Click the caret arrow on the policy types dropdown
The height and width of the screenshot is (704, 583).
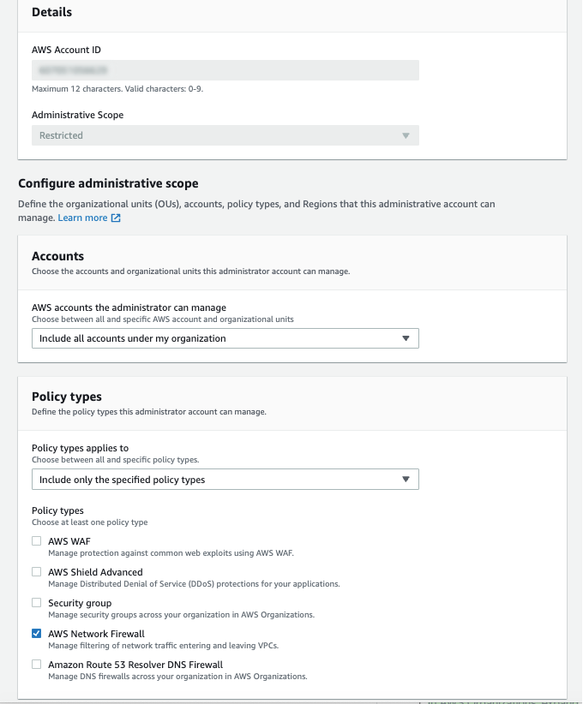click(x=406, y=479)
